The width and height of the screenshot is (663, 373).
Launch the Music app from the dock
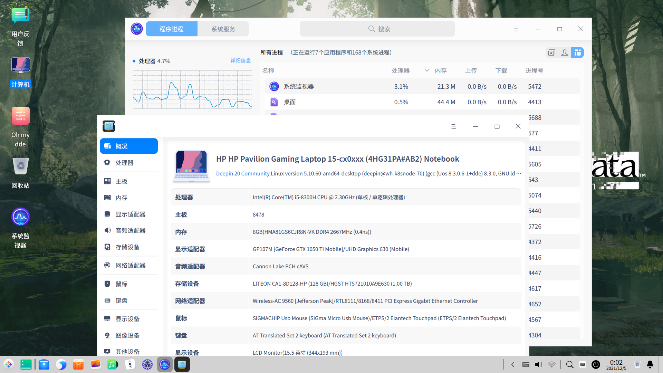[113, 364]
